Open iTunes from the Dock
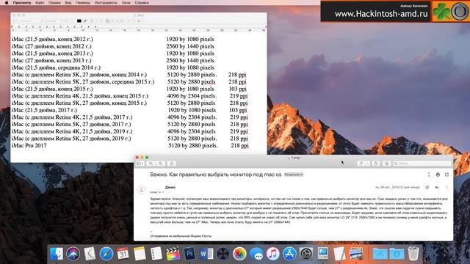This screenshot has width=470, height=264. coord(272,254)
